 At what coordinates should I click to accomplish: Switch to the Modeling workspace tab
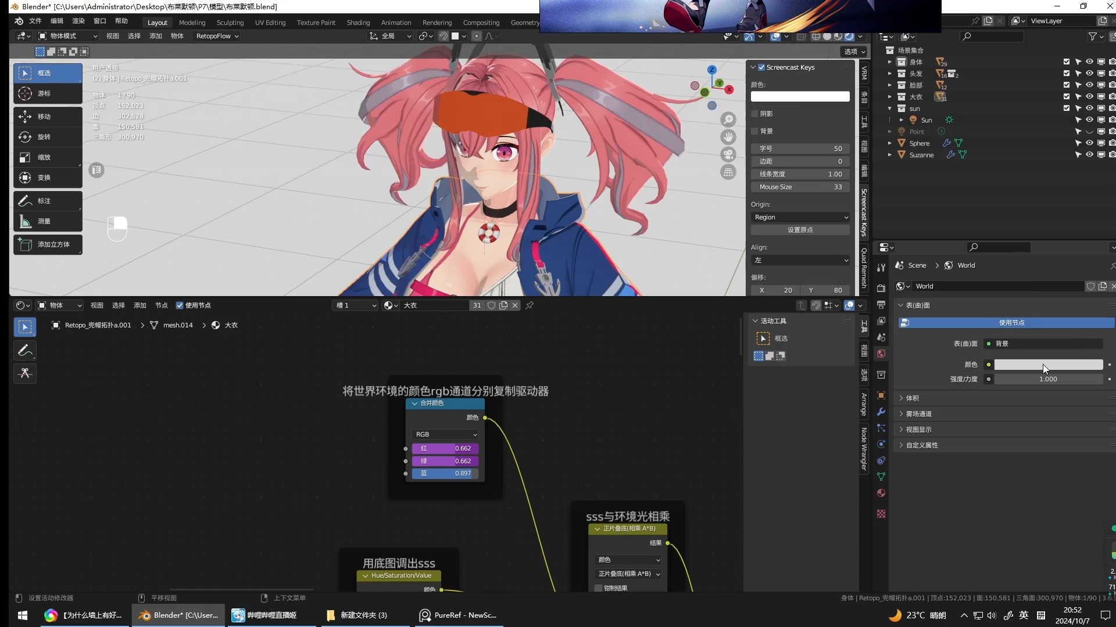tap(192, 23)
